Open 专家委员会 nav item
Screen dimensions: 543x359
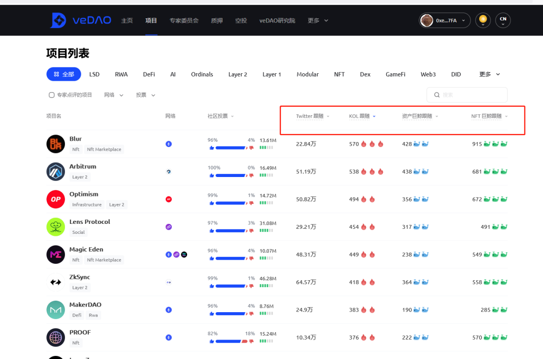point(184,20)
